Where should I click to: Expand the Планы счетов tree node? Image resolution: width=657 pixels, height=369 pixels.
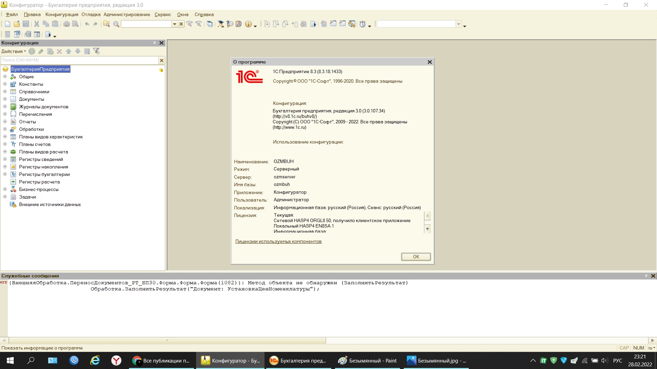(5, 144)
